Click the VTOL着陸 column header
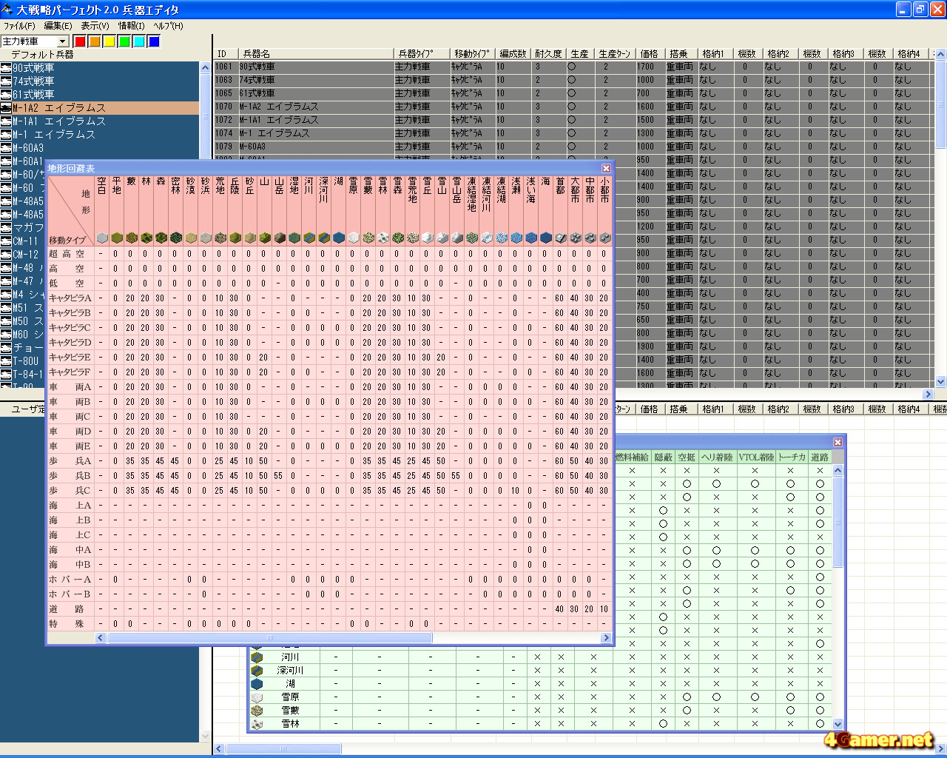This screenshot has height=758, width=947. (x=756, y=457)
